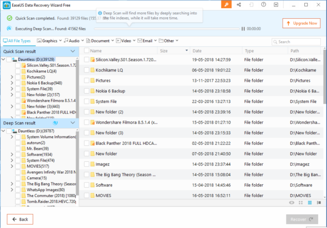Click Dauntless (D:)(39787) drive icon
Image resolution: width=327 pixels, height=228 pixels.
pos(15,131)
